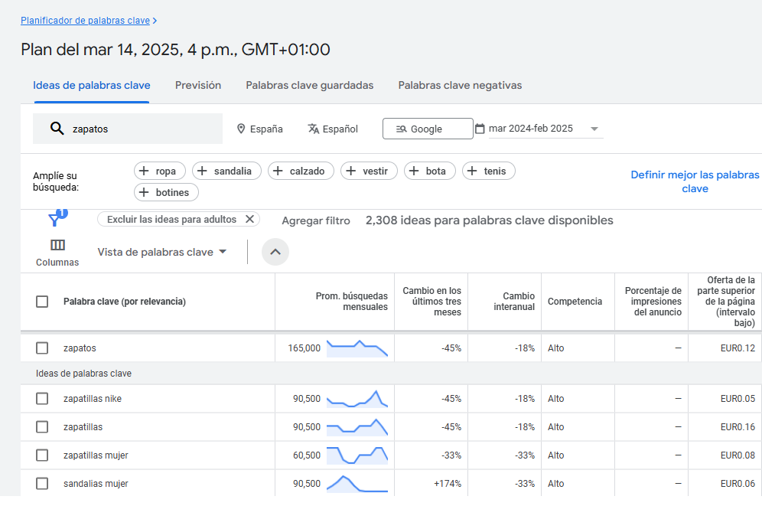762x506 pixels.
Task: Sort by Cambio interanual column header
Action: [x=513, y=302]
